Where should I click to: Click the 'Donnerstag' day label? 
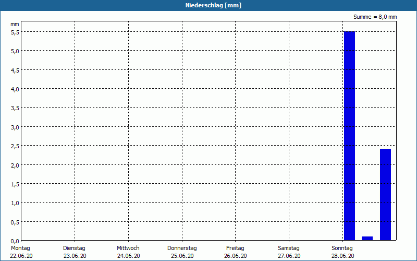coord(182,248)
